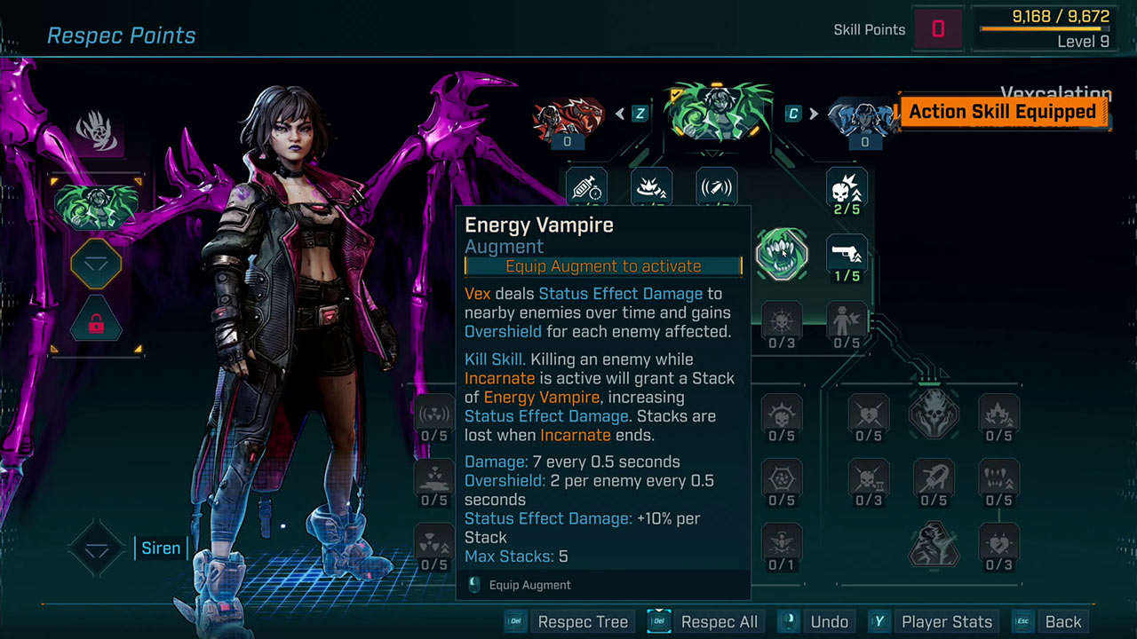Open Player Stats from bottom bar
1137x639 pixels.
tap(932, 621)
